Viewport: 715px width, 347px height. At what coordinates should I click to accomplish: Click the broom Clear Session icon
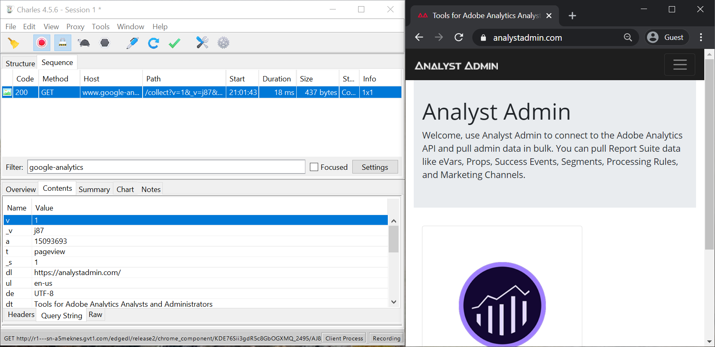pyautogui.click(x=14, y=43)
